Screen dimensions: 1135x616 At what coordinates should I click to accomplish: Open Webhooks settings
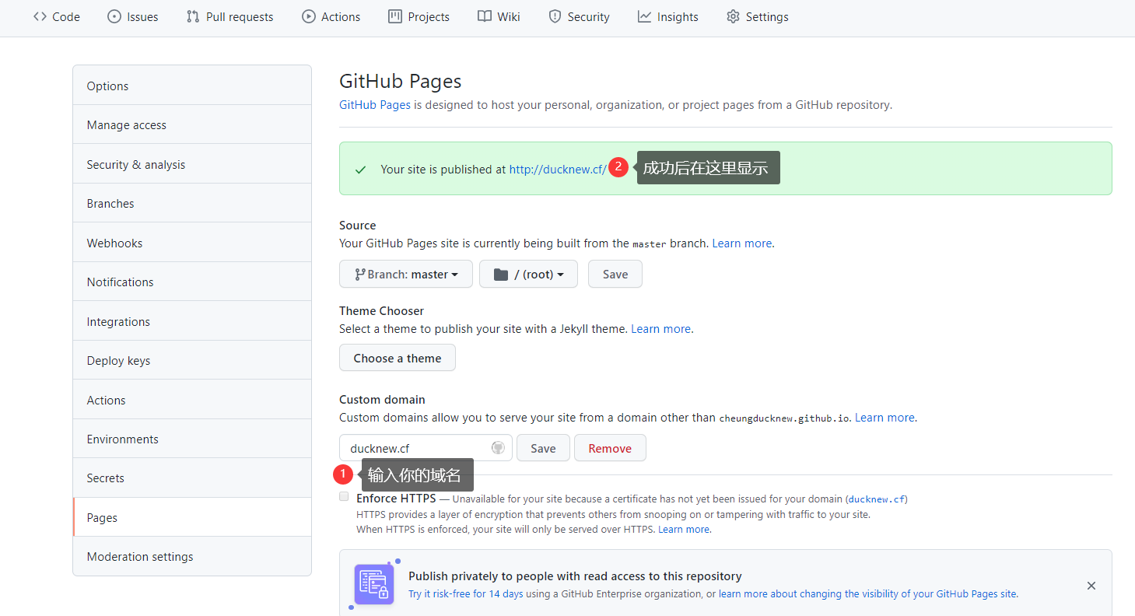point(192,243)
